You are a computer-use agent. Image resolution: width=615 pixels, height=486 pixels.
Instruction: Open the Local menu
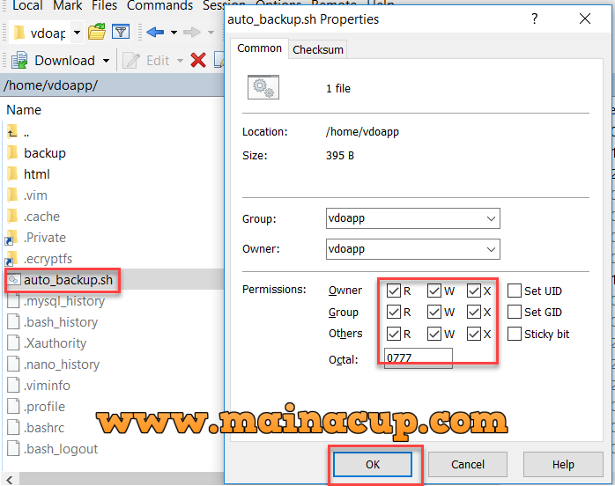(x=27, y=5)
